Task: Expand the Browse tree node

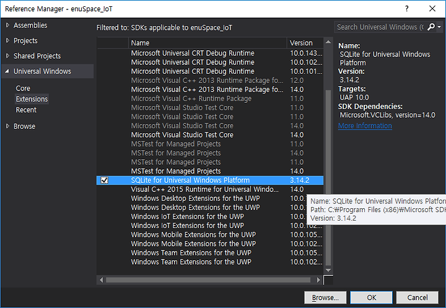Action: [7, 126]
